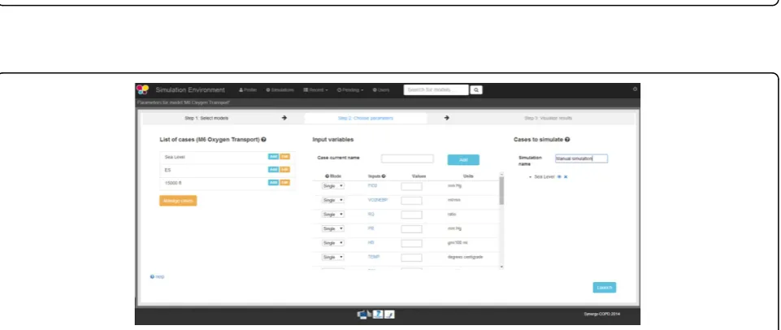
Task: Click the scrollbar down arrow in variables table
Action: [x=501, y=267]
